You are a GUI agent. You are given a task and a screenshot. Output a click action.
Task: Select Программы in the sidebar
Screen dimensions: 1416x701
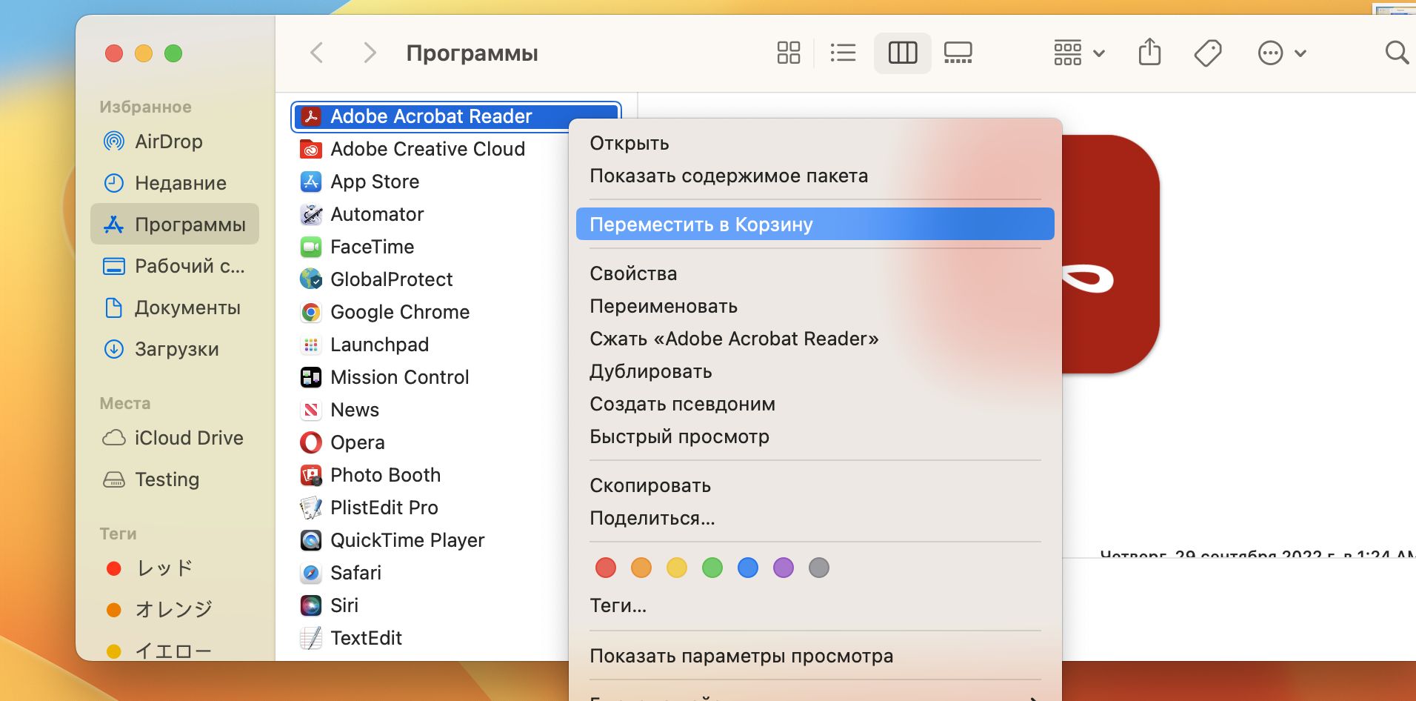[175, 224]
